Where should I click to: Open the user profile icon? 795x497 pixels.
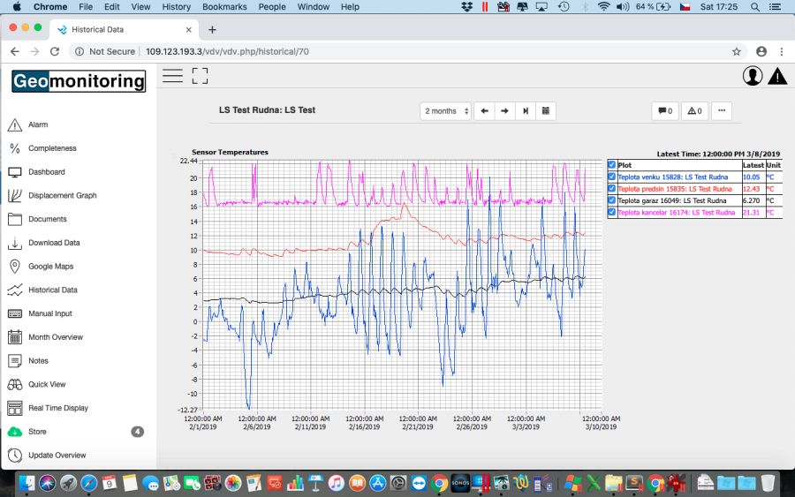[753, 76]
